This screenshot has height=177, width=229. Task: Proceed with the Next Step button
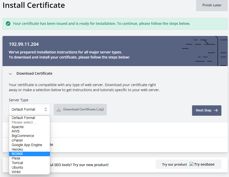click(x=206, y=110)
